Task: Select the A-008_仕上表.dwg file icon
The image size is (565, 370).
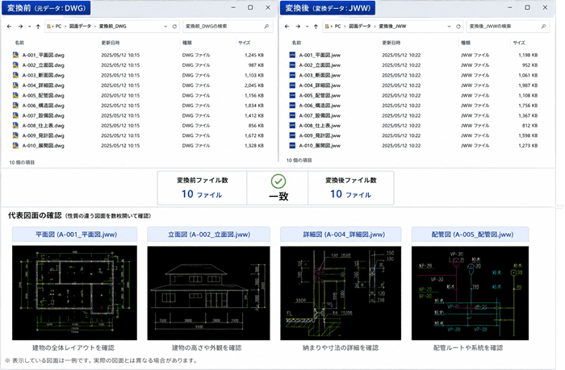Action: 15,126
